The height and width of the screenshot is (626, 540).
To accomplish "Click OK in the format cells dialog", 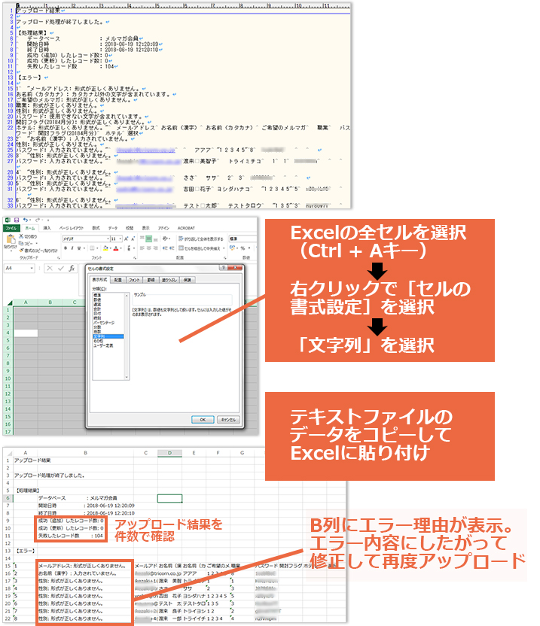I will click(203, 420).
